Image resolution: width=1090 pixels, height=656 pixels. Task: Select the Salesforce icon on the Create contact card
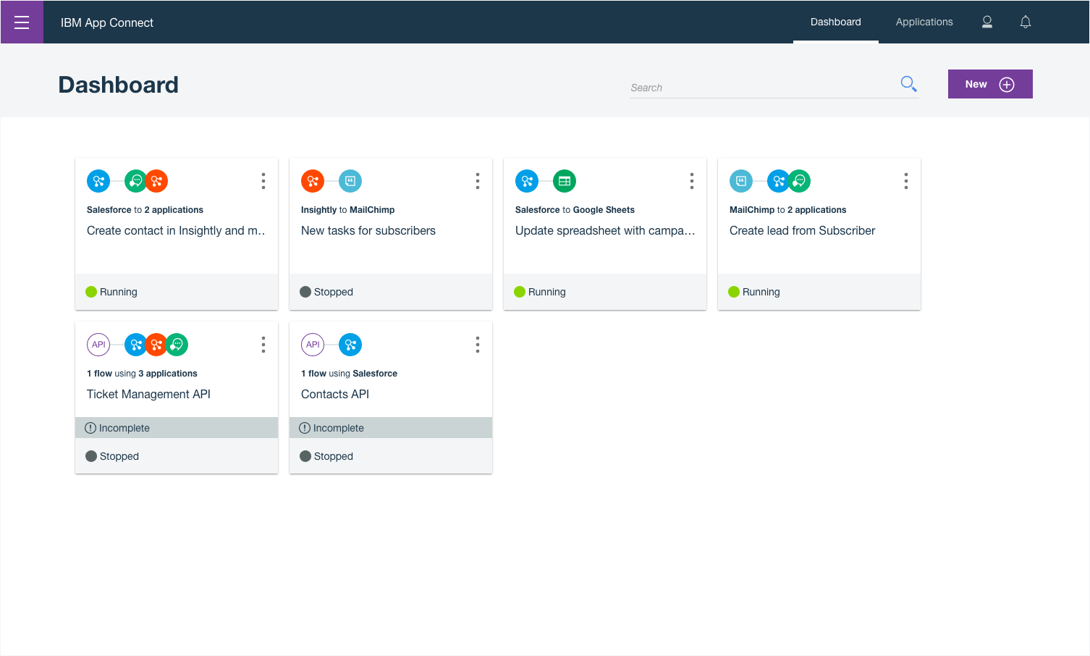(98, 181)
